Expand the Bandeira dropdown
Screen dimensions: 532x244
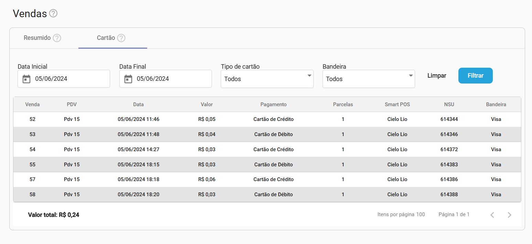tap(369, 79)
